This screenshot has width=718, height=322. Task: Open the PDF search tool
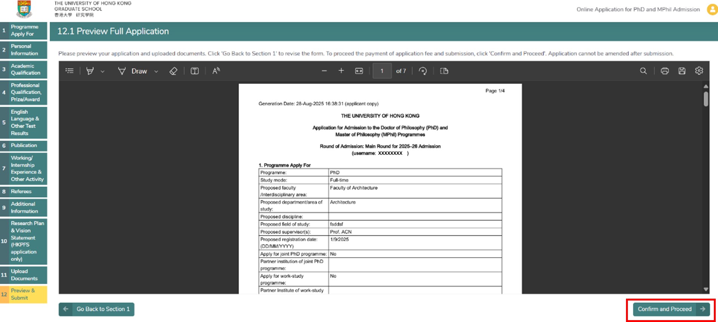(x=643, y=71)
